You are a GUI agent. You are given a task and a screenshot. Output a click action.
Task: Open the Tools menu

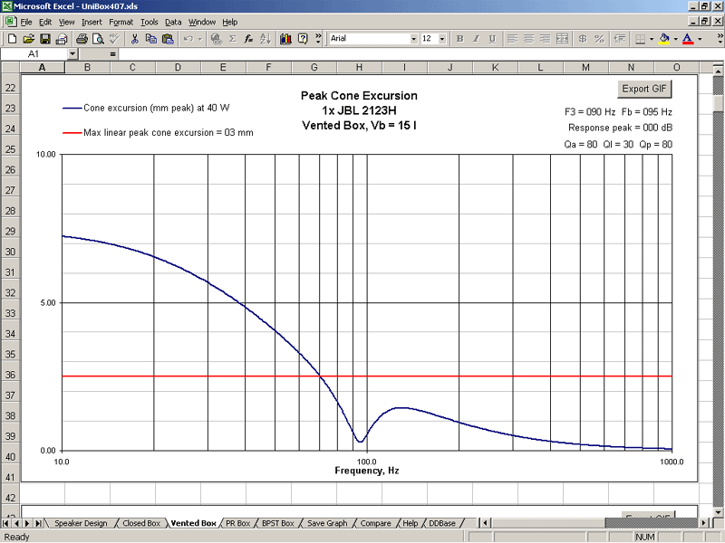pos(149,22)
